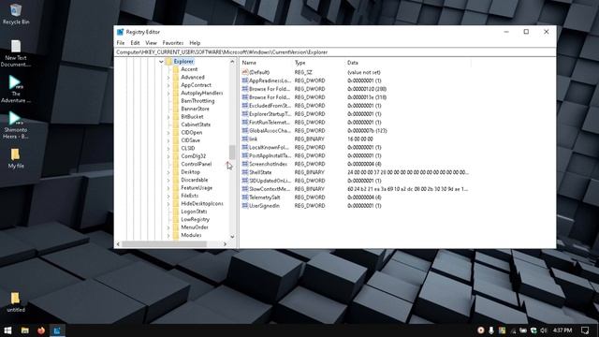
Task: Click the Explorer key folder icon
Action: [168, 62]
